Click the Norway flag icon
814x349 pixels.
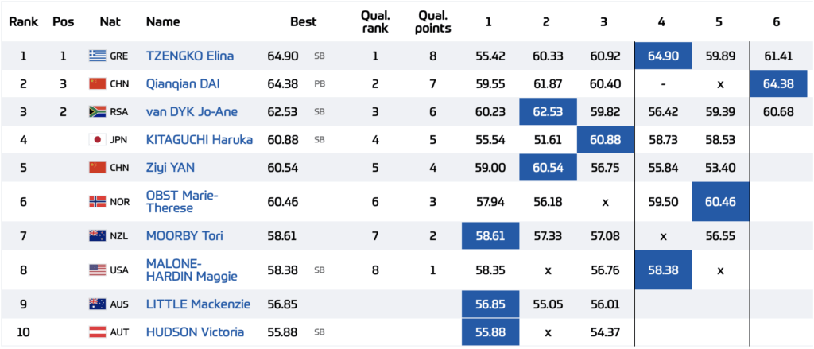click(97, 202)
